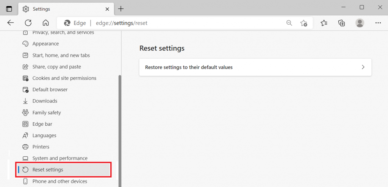Expand Restore settings chevron arrow
The image size is (388, 187).
click(363, 67)
